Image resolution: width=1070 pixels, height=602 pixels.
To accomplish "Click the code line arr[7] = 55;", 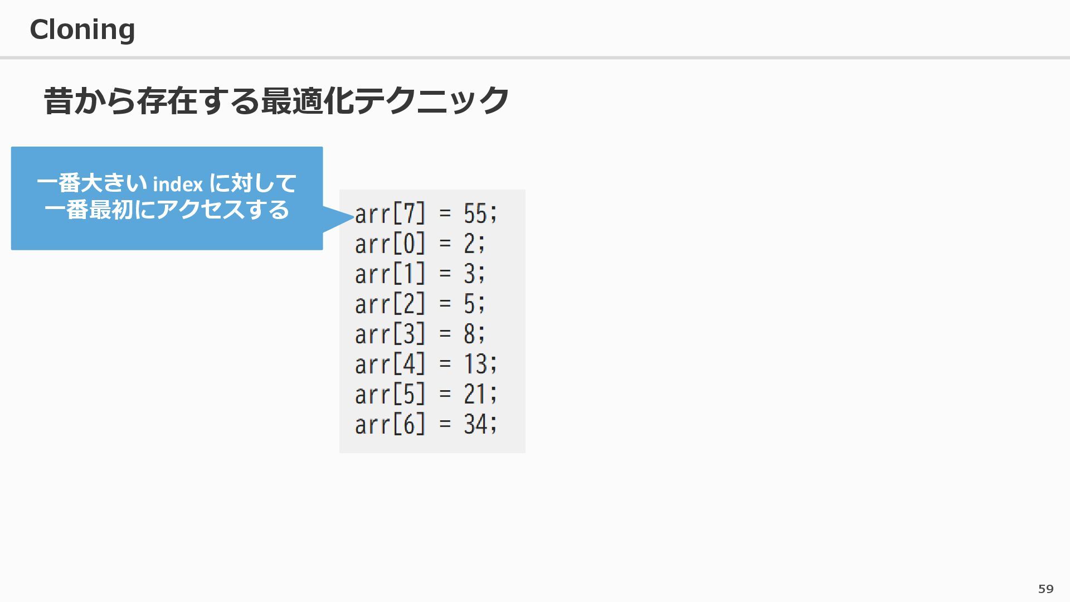I will click(x=425, y=214).
